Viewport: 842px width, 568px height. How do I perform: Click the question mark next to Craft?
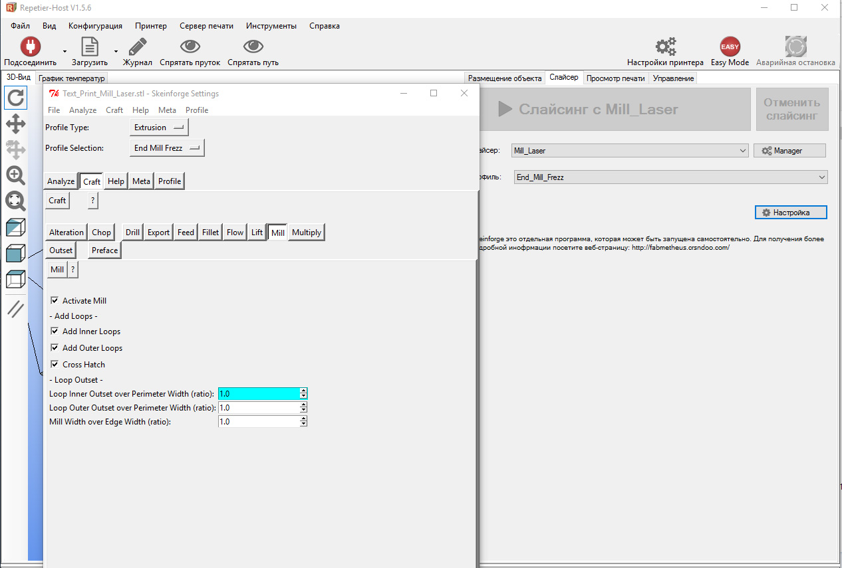tap(93, 201)
